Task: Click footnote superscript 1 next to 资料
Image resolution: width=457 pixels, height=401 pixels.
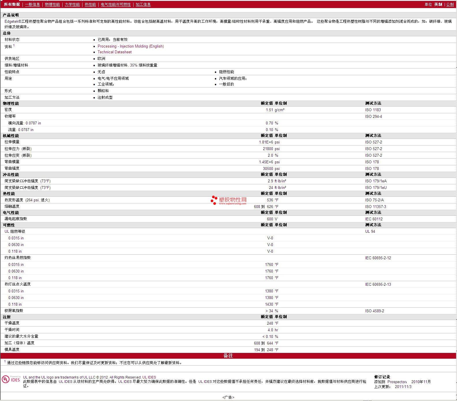Action: [x=14, y=45]
